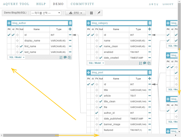The width and height of the screenshot is (181, 137).
Task: Remove the display_name column in blog_author
Action: pos(70,41)
